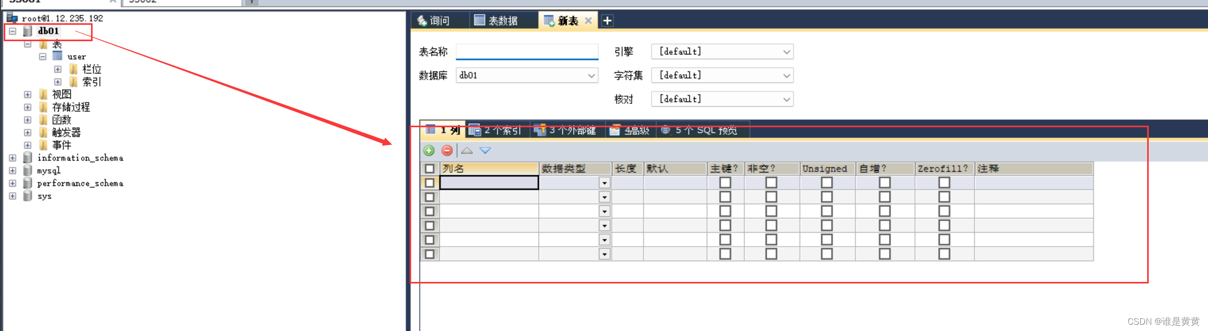This screenshot has height=331, width=1208.
Task: Move column up with the up arrow icon
Action: tap(467, 150)
